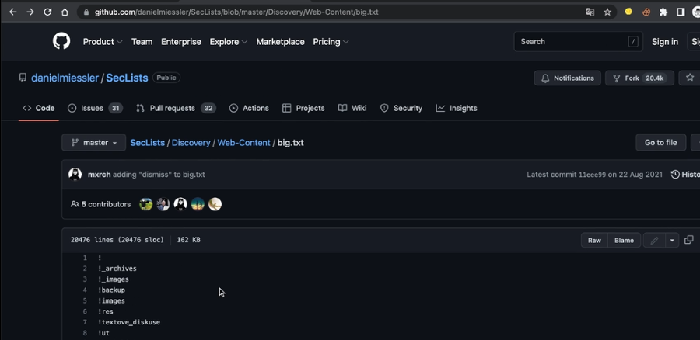The height and width of the screenshot is (340, 700).
Task: Switch to the Pull requests tab
Action: [176, 108]
